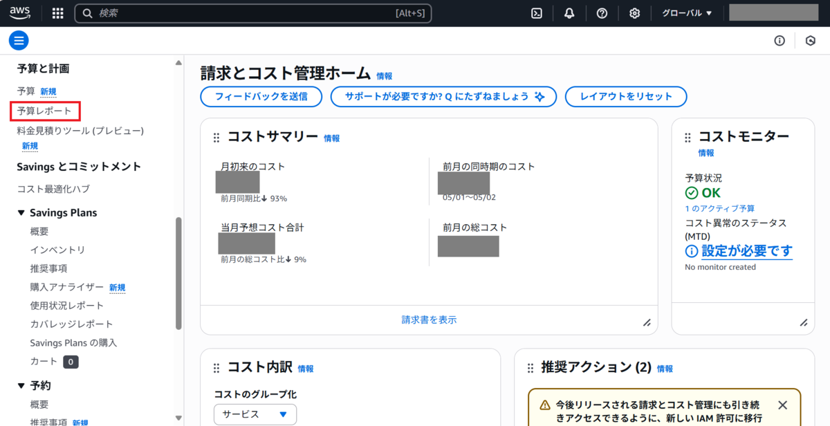Open 情報 link beside 推奨アクション
The height and width of the screenshot is (426, 830).
point(665,369)
